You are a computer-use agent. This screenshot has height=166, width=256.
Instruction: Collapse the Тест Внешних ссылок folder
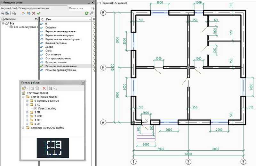(x=23, y=97)
